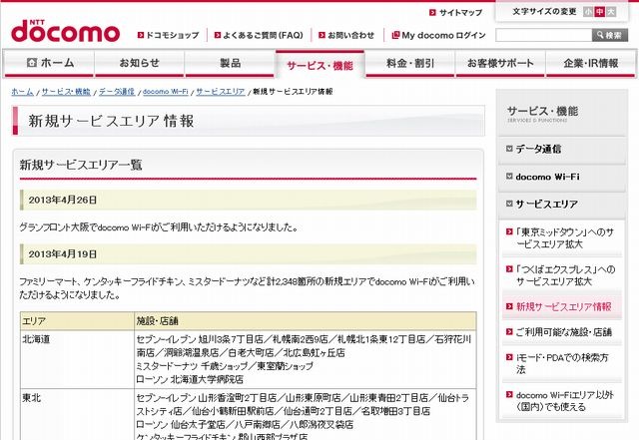Click the NTT docomo logo
The height and width of the screenshot is (440, 639).
65,31
